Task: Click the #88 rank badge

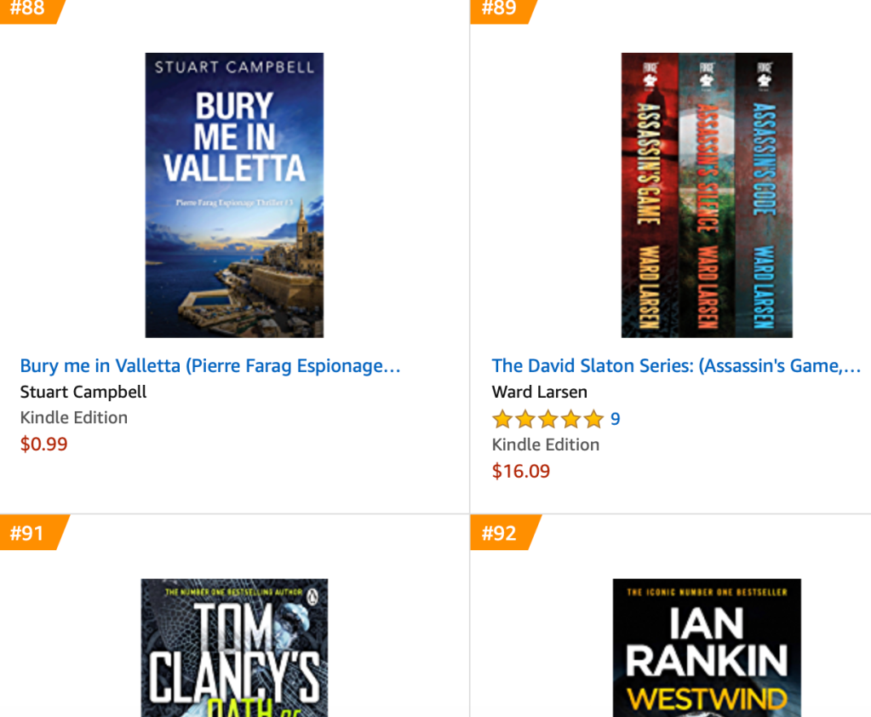Action: [x=31, y=10]
